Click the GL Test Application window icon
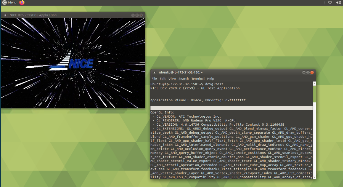This screenshot has height=187, width=344. (5, 15)
